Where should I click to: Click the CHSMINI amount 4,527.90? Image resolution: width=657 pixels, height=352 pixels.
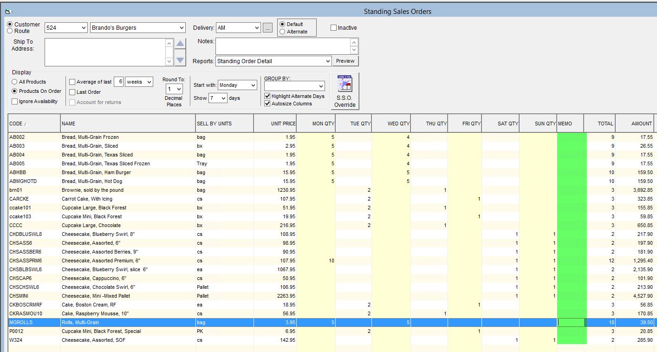click(635, 296)
